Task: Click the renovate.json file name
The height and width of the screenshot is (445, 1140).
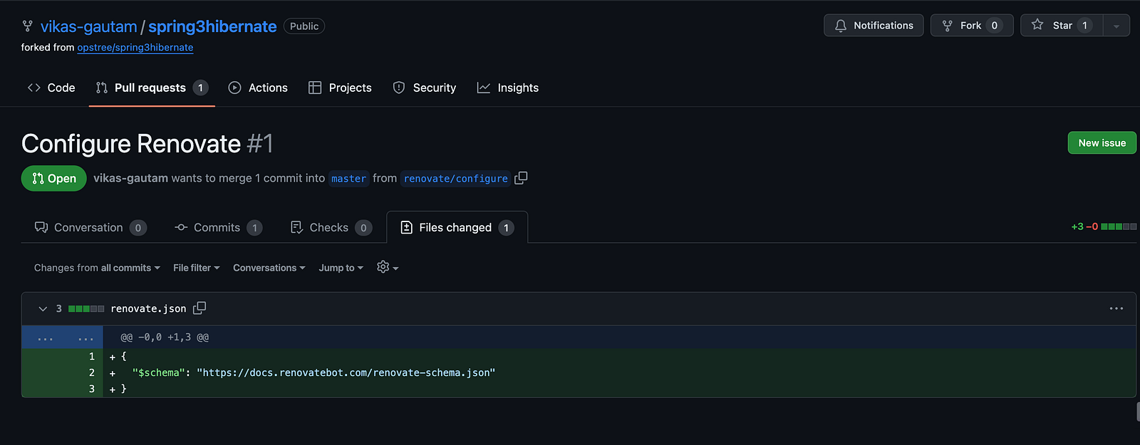Action: [x=148, y=309]
